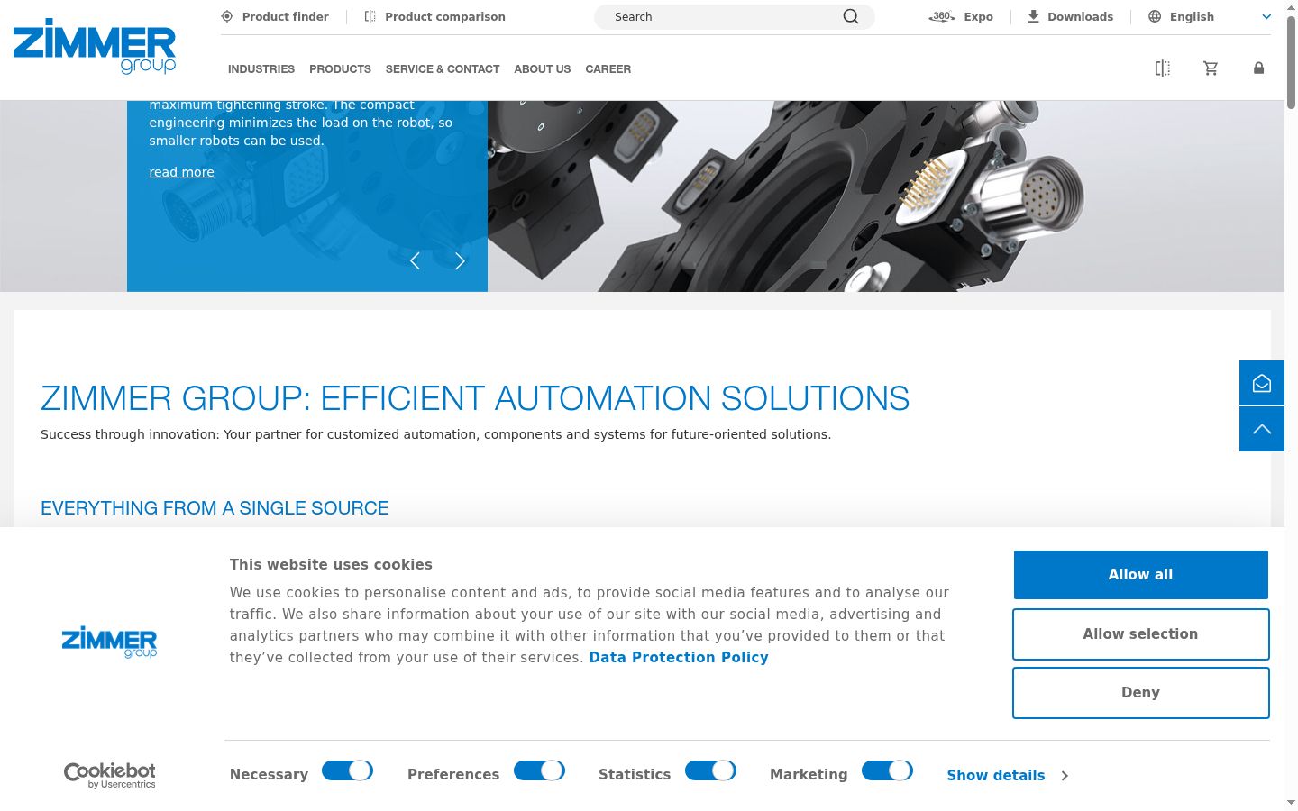
Task: Click the Product finder target icon
Action: pos(227,16)
